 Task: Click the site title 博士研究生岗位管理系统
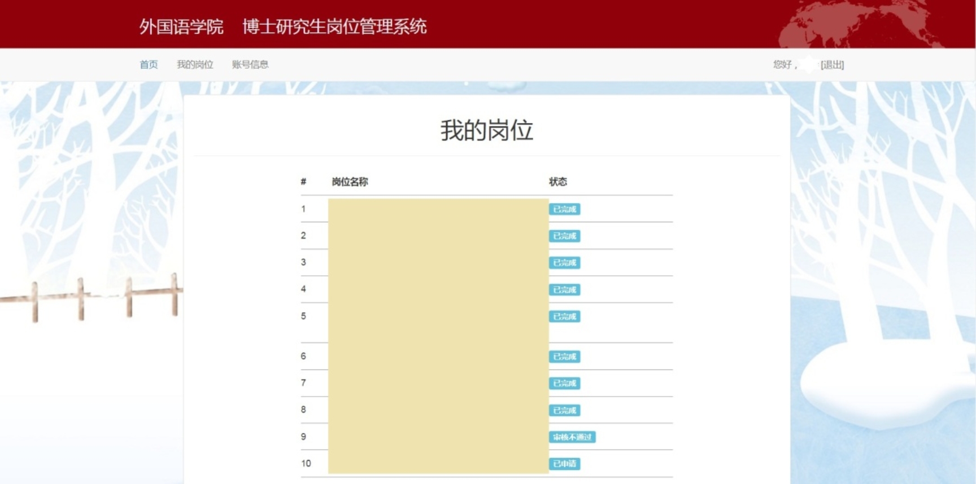334,27
